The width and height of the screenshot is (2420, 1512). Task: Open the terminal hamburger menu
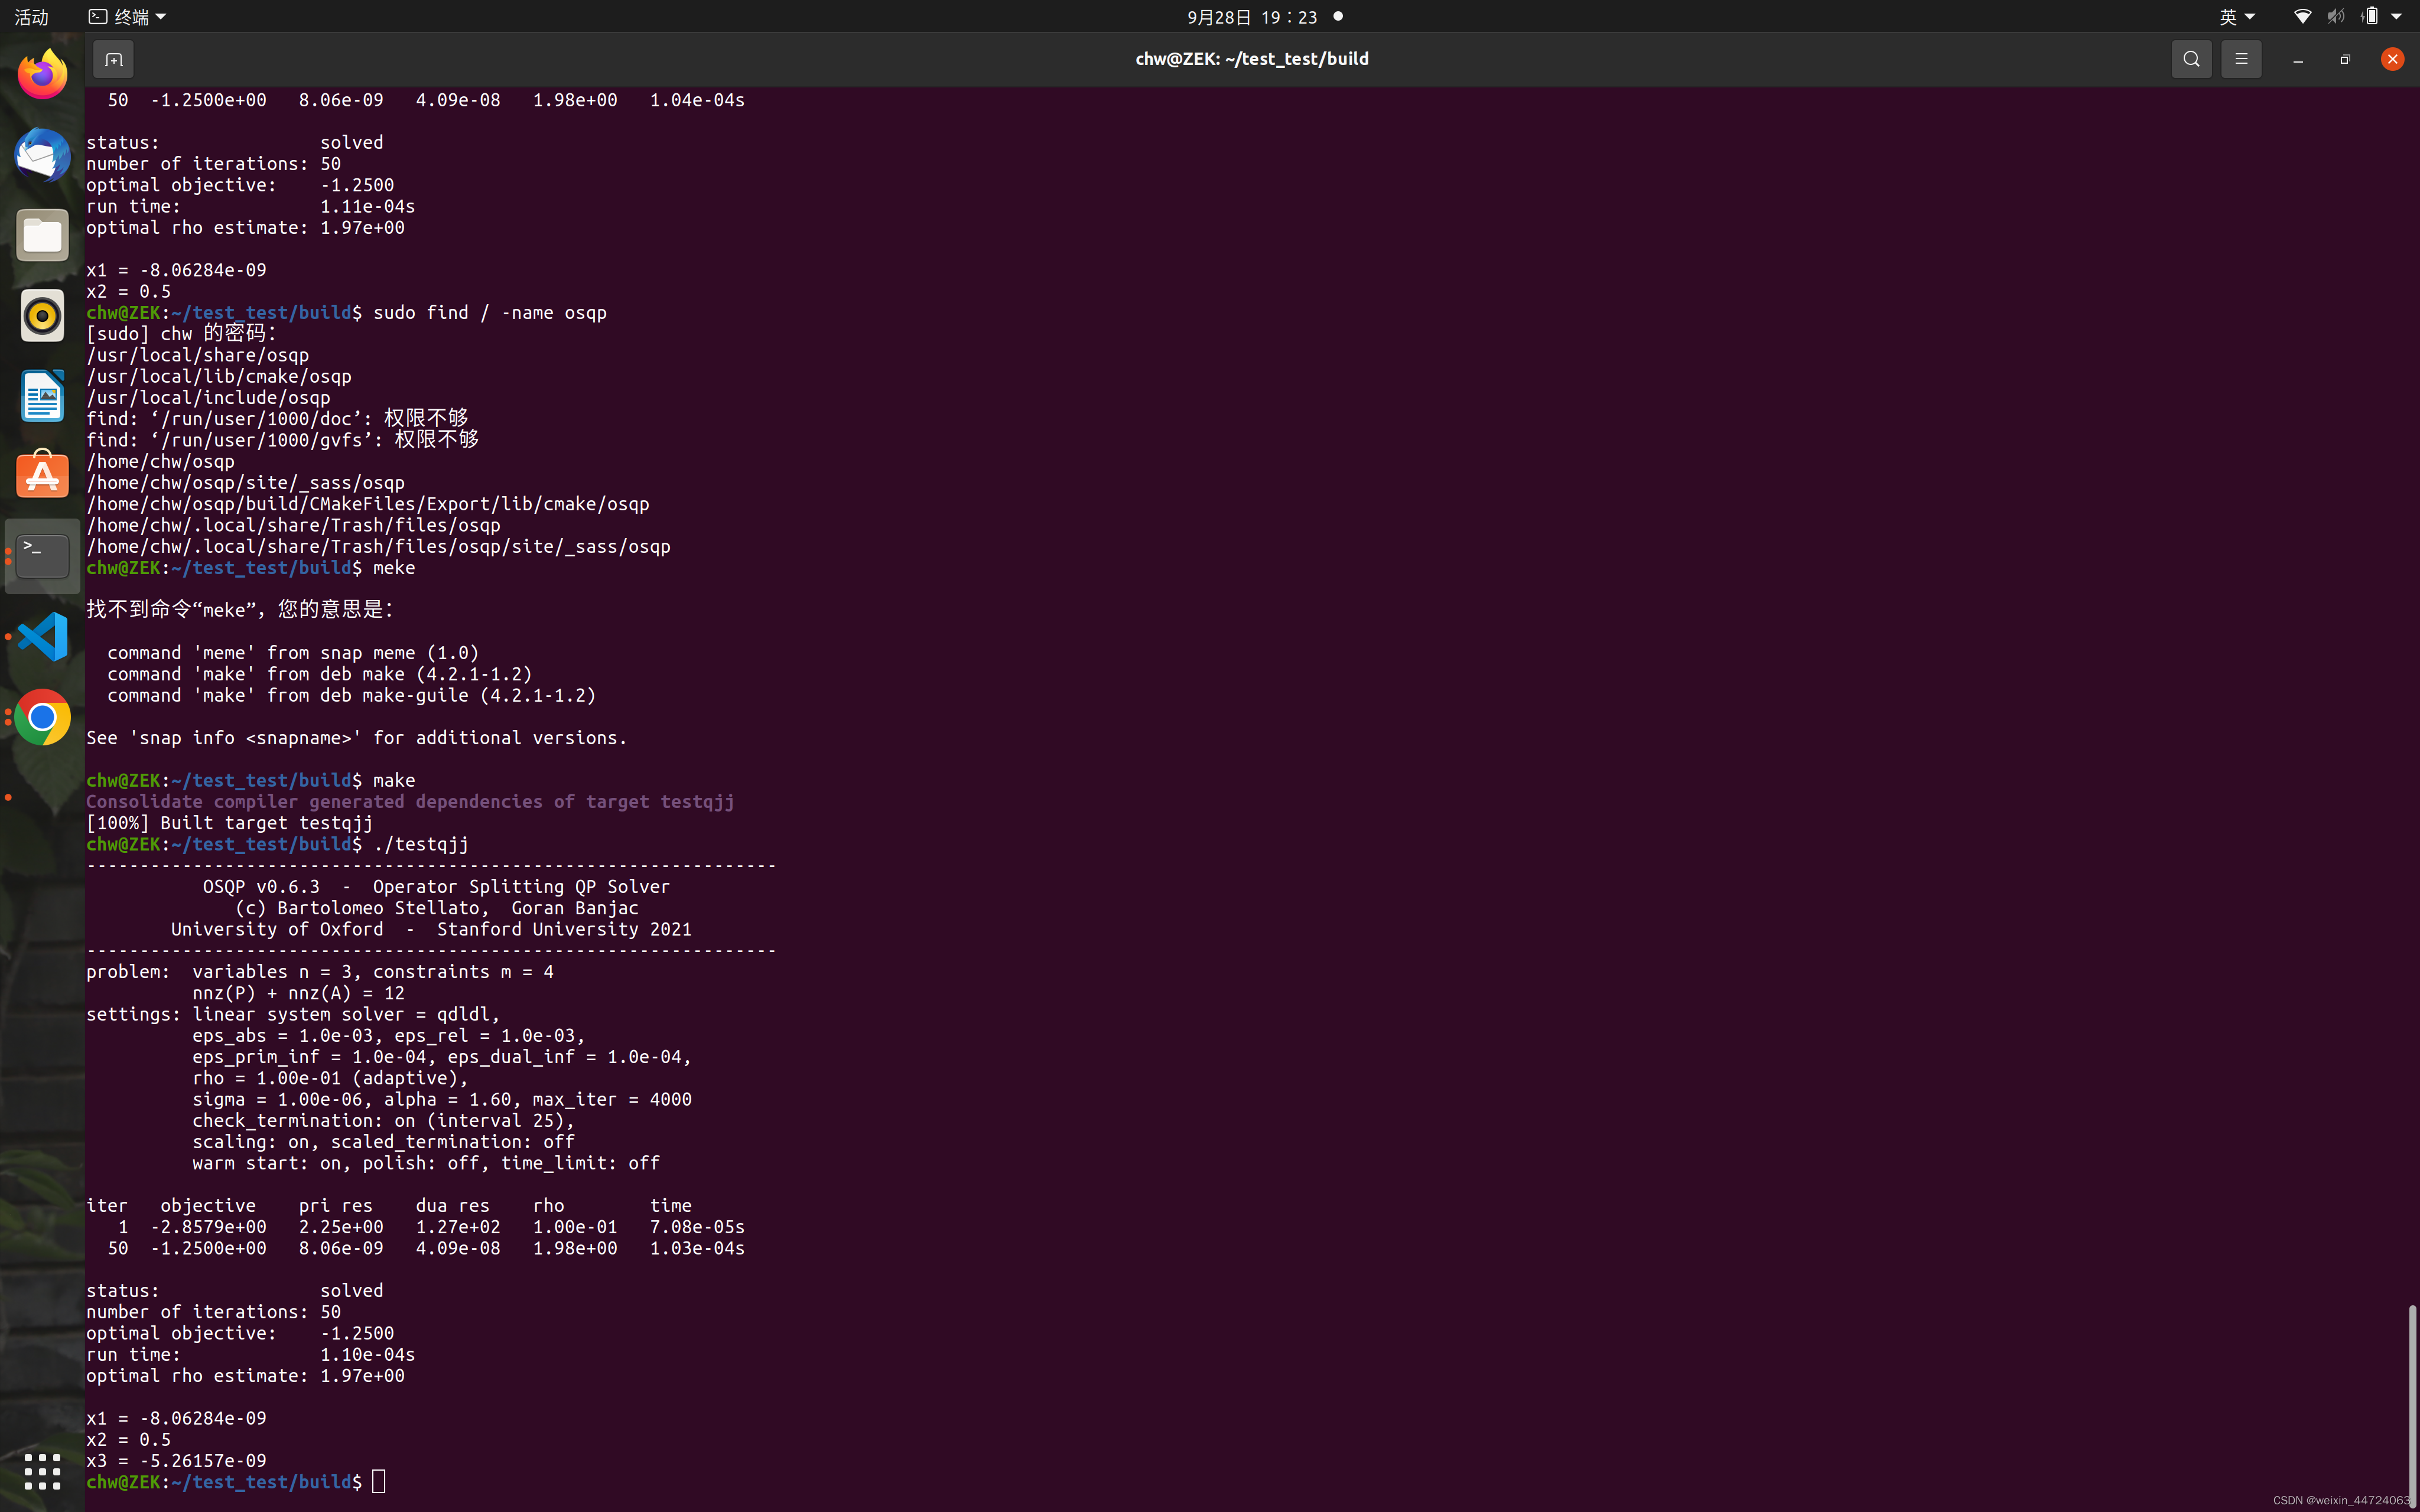click(2241, 58)
